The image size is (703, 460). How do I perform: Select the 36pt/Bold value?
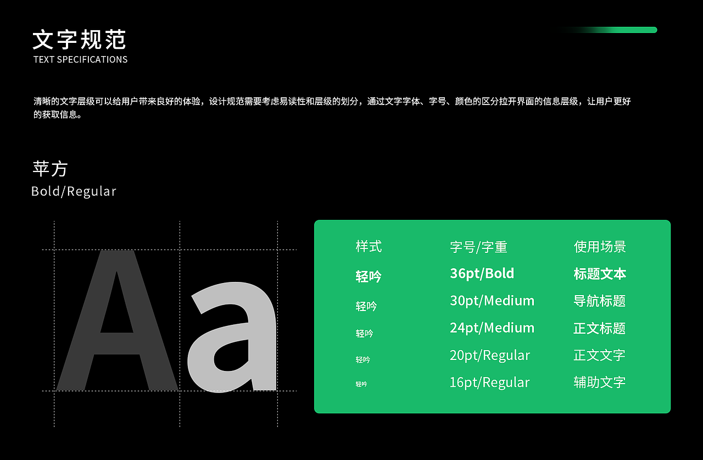point(482,273)
